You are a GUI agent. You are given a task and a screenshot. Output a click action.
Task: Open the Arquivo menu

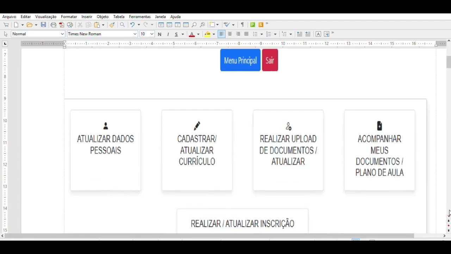(x=9, y=17)
